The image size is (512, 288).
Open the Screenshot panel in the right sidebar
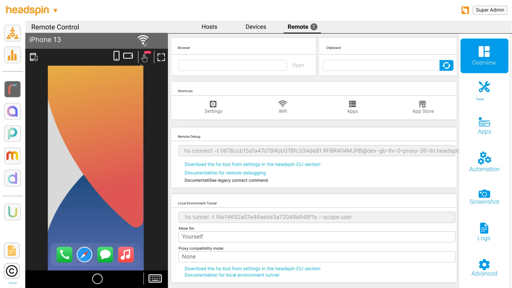coord(484,196)
